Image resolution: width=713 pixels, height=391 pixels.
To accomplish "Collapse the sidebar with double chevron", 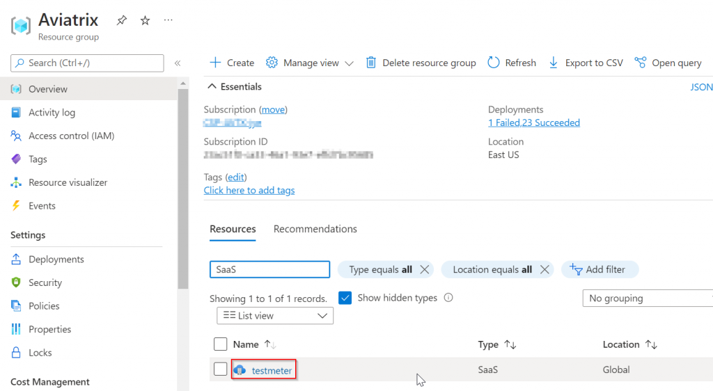I will pos(178,63).
